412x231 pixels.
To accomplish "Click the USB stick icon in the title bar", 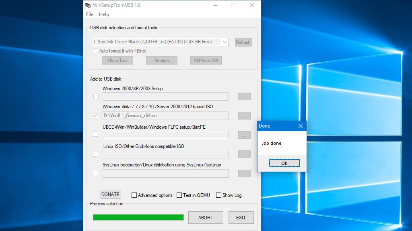I will pyautogui.click(x=87, y=5).
